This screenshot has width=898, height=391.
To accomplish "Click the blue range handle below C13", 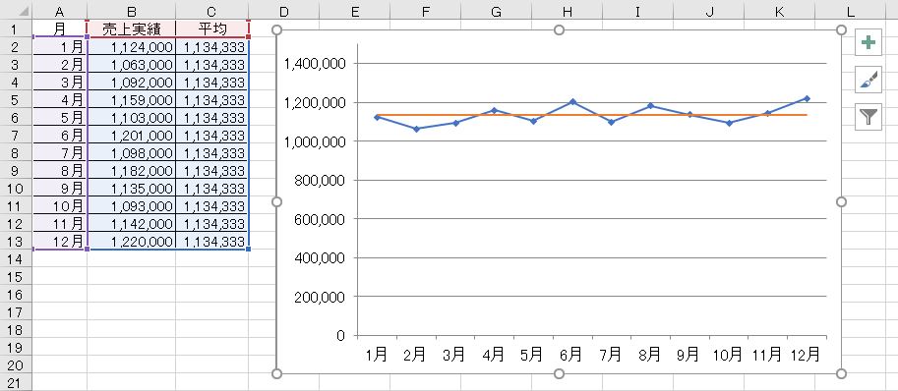I will click(248, 250).
